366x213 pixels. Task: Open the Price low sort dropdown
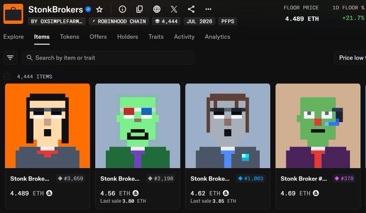(350, 58)
